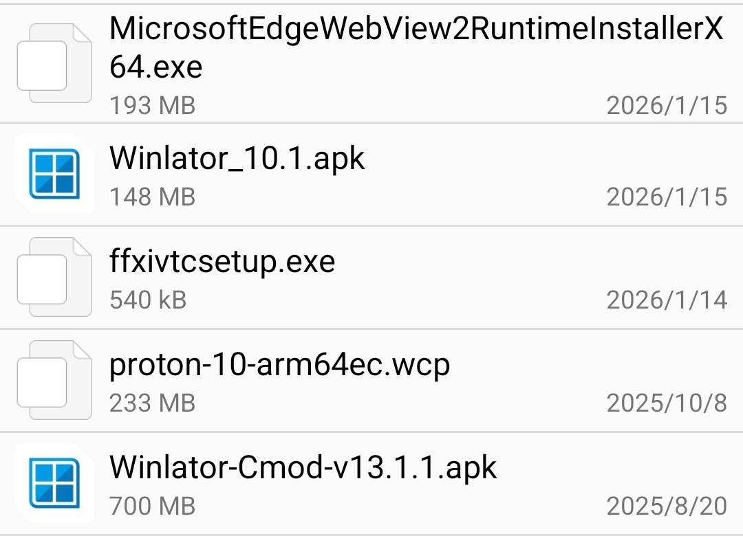Select the ffxivtcsetup.exe file name
Screen dimensions: 743x536
[222, 262]
